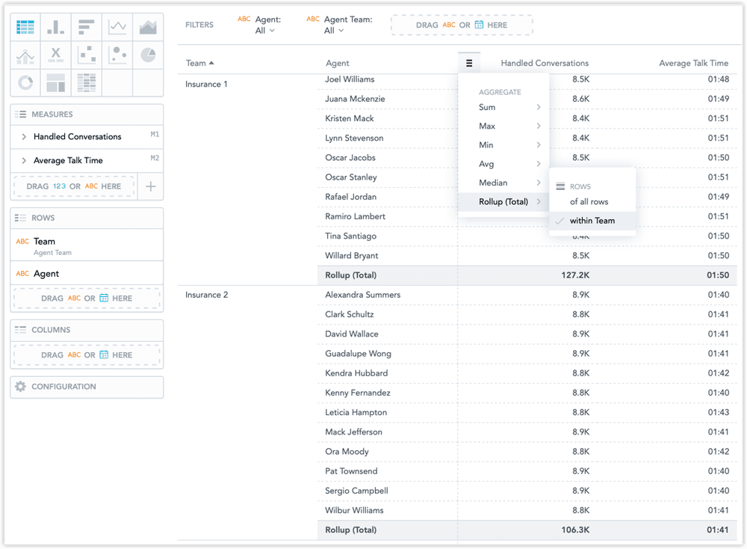Screen dimensions: 747x549
Task: Choose the horizontal bar chart visualization
Action: pyautogui.click(x=86, y=27)
